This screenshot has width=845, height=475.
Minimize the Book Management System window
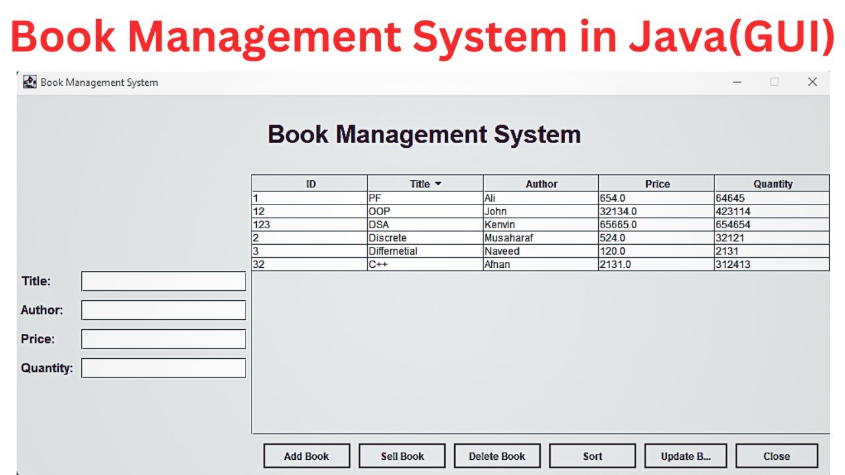coord(737,82)
